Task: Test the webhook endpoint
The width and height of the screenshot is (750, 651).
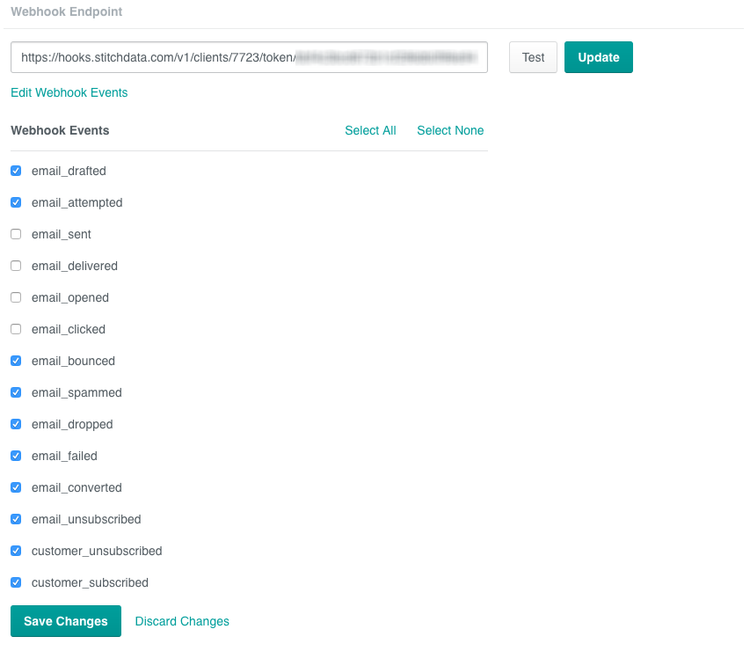Action: pyautogui.click(x=533, y=57)
